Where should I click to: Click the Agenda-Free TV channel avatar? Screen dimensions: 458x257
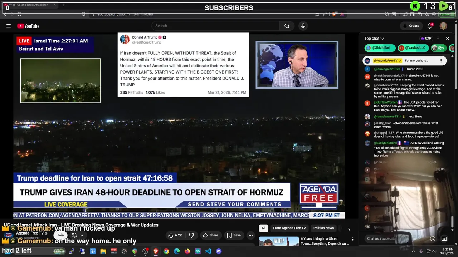[x=9, y=235]
